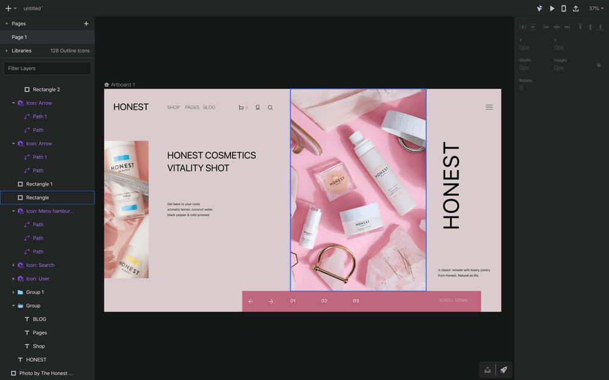Expand the Icon: Search layer
Viewport: 609px width, 380px height.
coord(13,265)
